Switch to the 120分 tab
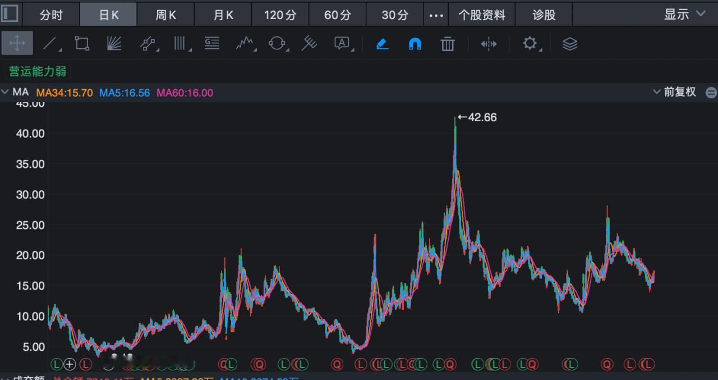Screen dimensions: 718x380 click(x=280, y=15)
